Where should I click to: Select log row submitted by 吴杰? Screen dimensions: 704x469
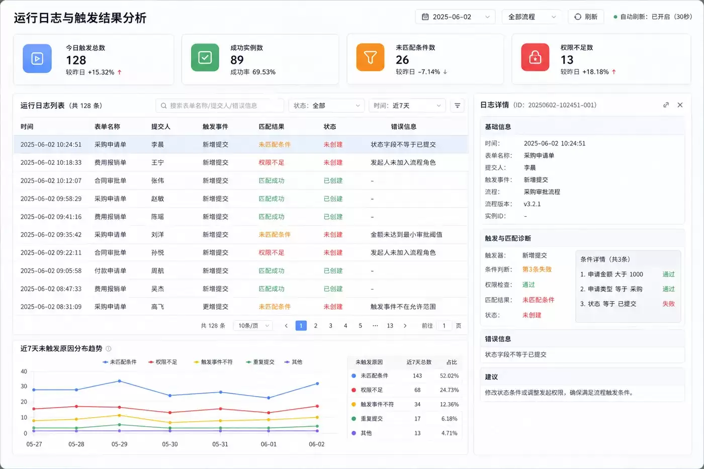240,289
